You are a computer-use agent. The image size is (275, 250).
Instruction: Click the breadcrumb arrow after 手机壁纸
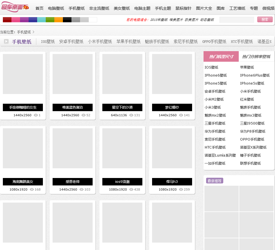tap(33, 32)
